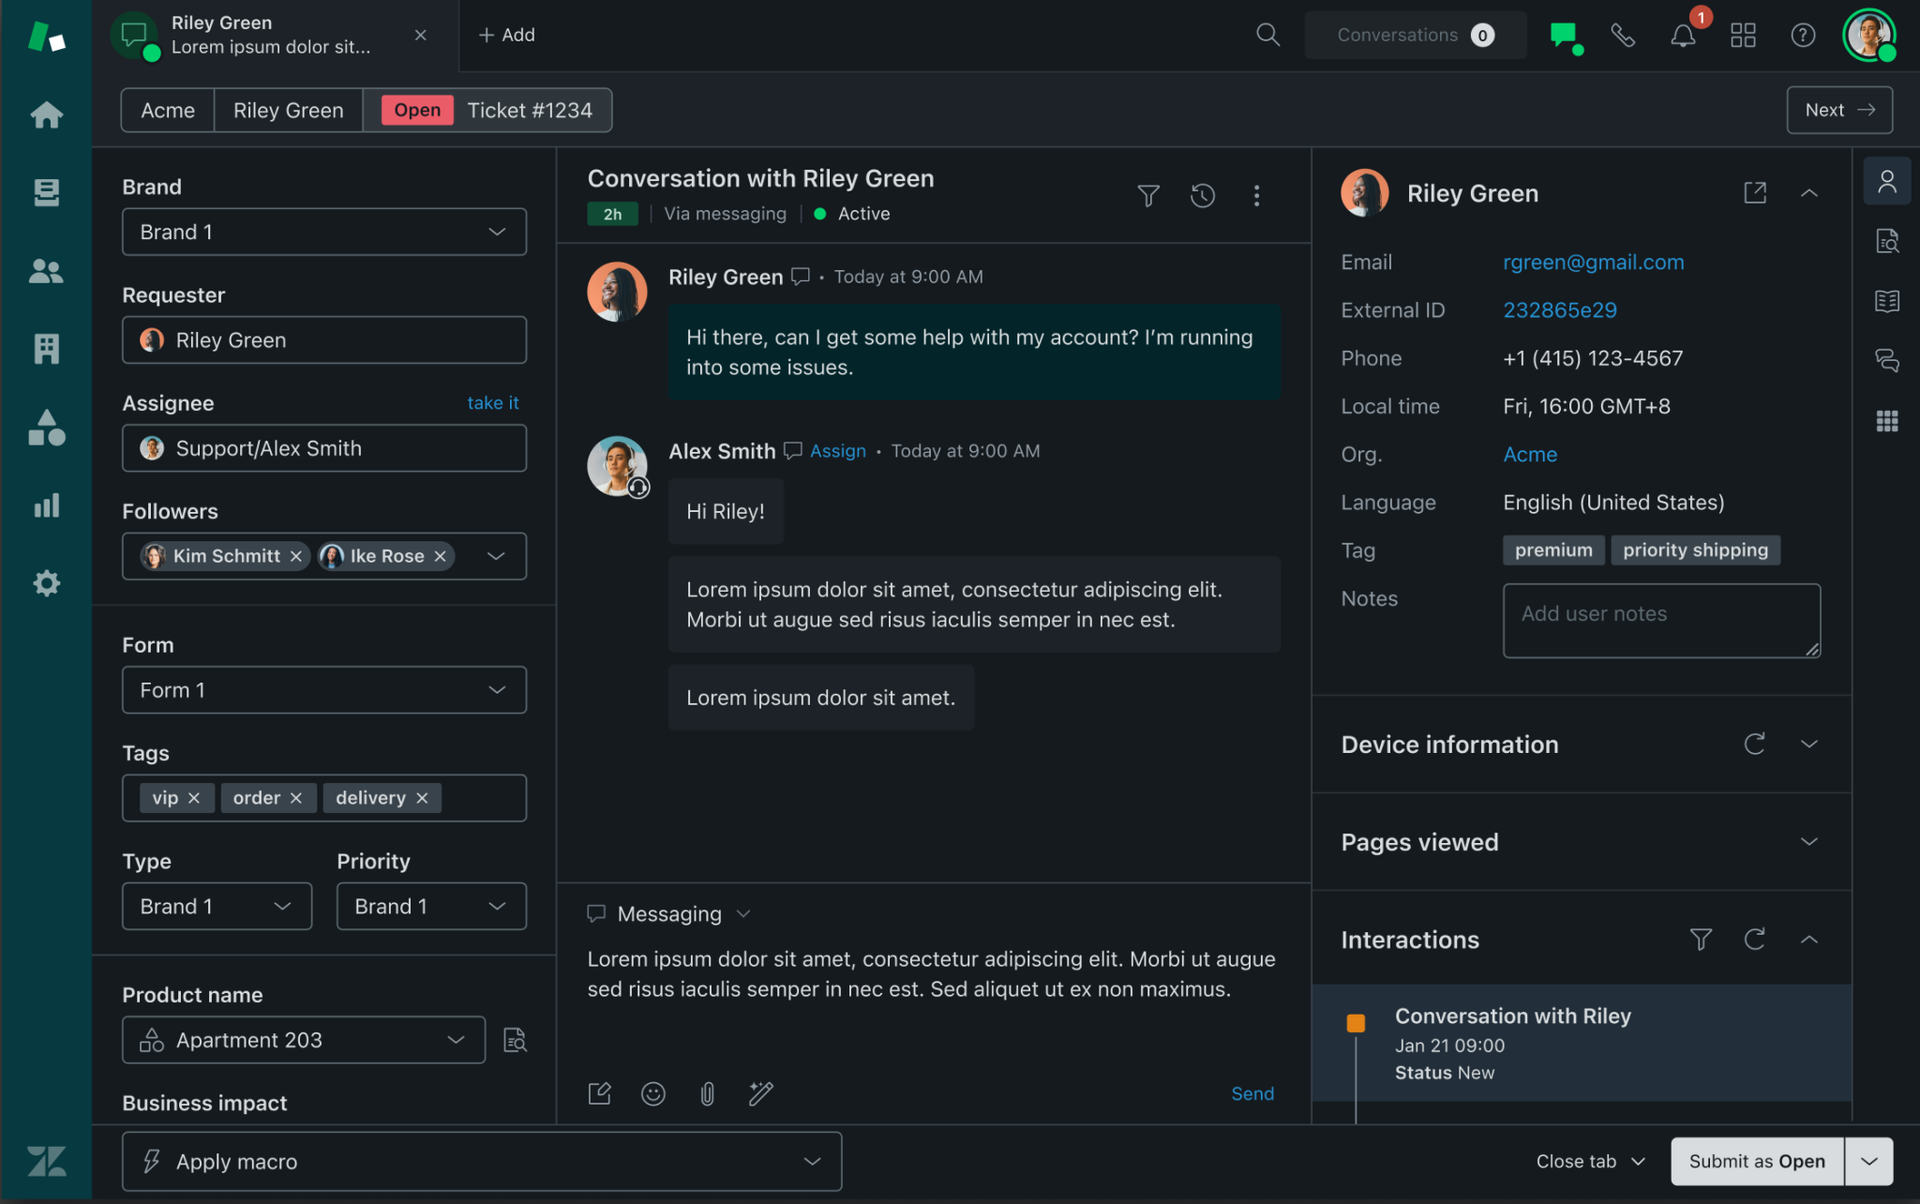Click the Send link
This screenshot has height=1204, width=1920.
(1252, 1093)
